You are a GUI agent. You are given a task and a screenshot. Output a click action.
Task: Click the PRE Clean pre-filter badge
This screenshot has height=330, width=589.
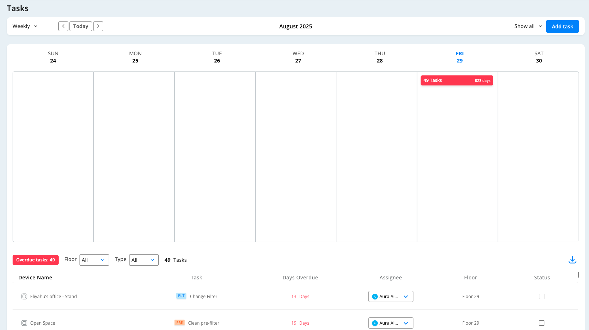pos(179,323)
